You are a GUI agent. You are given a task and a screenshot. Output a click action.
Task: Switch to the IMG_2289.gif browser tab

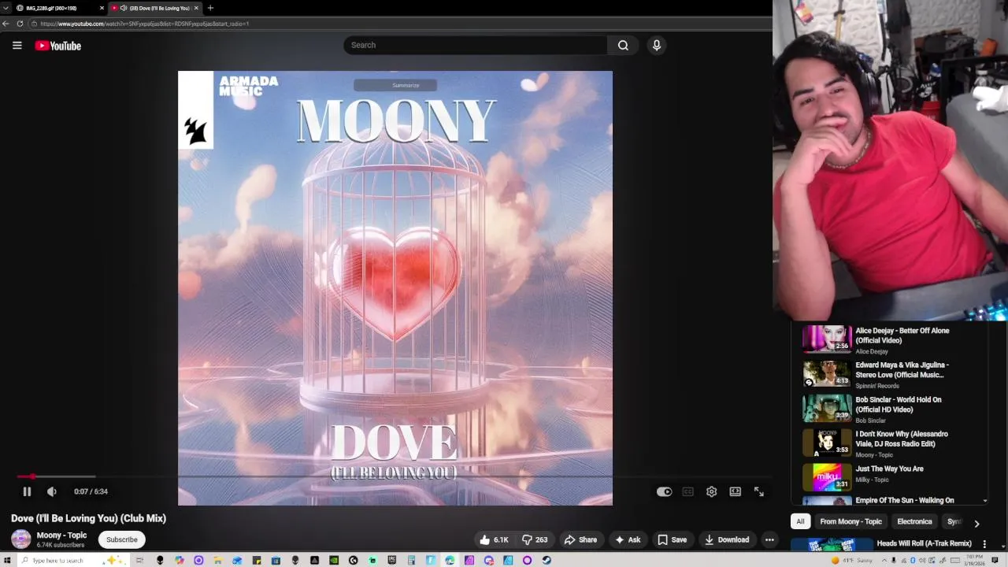pos(55,8)
